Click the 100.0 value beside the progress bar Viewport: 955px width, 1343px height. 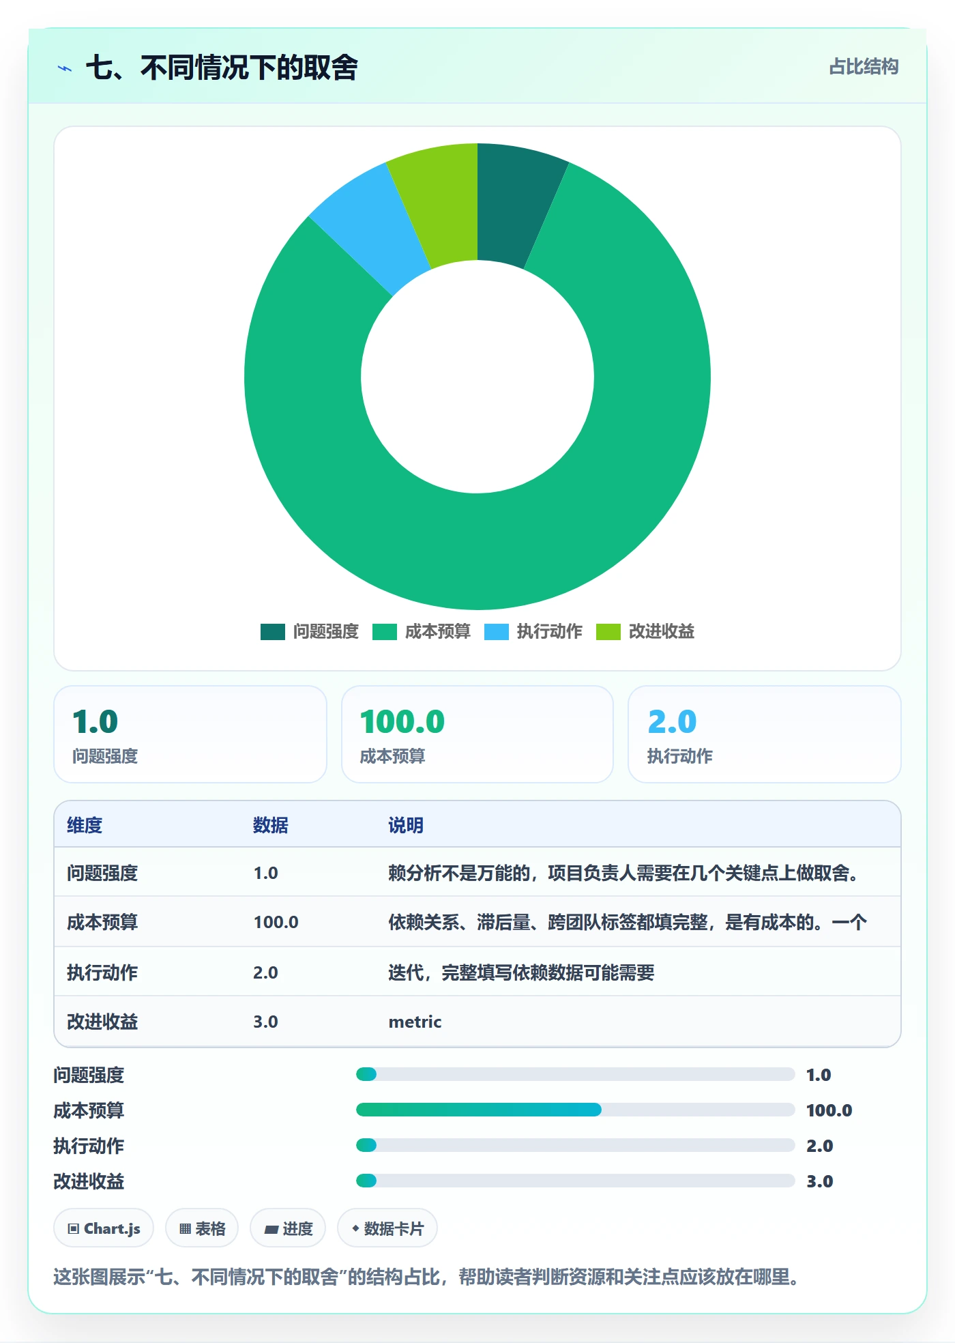(x=829, y=1110)
